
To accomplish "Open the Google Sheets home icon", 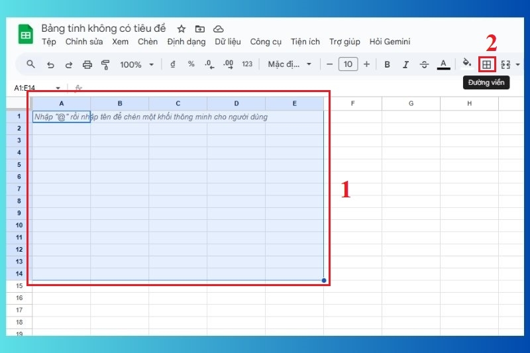I will coord(25,34).
